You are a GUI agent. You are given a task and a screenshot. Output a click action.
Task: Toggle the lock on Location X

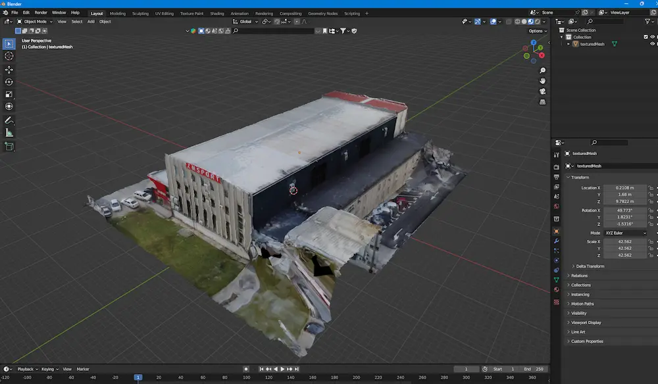(651, 187)
